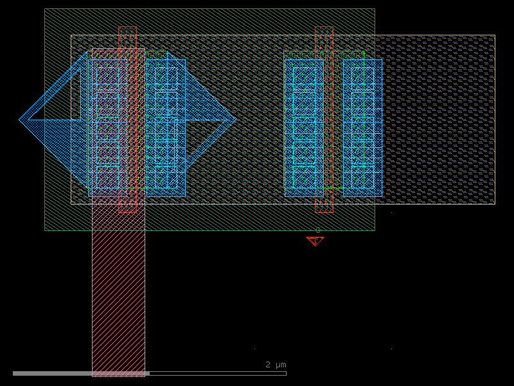Select the third blue contact column from left
This screenshot has height=386, width=514.
tap(304, 127)
